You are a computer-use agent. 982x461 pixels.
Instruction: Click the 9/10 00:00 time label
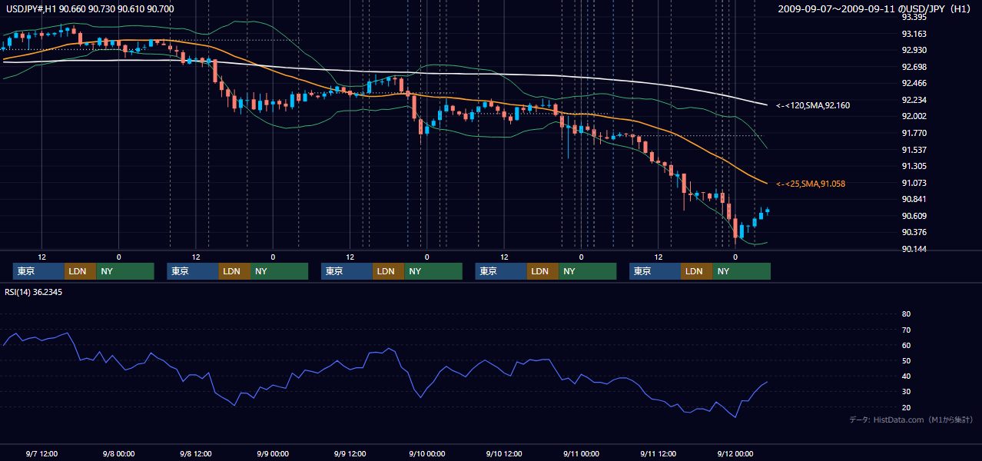(x=426, y=453)
